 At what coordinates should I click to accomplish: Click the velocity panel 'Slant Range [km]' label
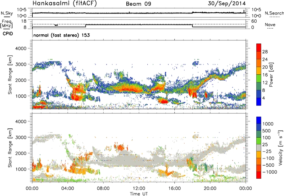pyautogui.click(x=10, y=148)
